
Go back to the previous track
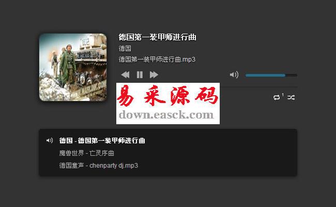(125, 75)
